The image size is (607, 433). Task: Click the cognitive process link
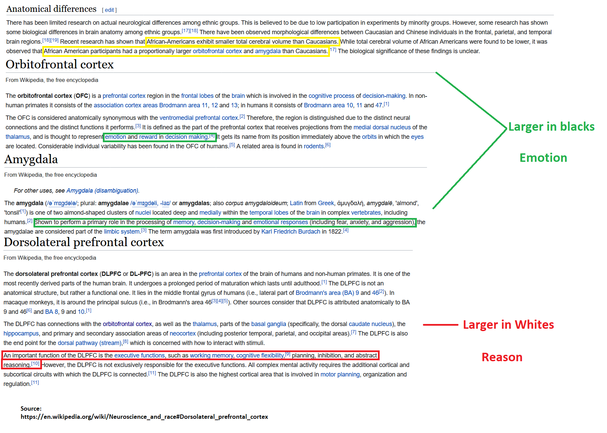pyautogui.click(x=331, y=96)
